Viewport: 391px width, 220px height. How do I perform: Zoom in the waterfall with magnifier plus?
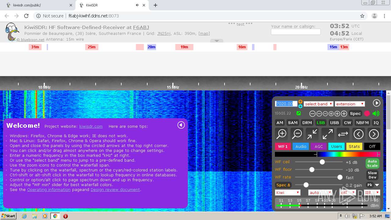pos(281,134)
